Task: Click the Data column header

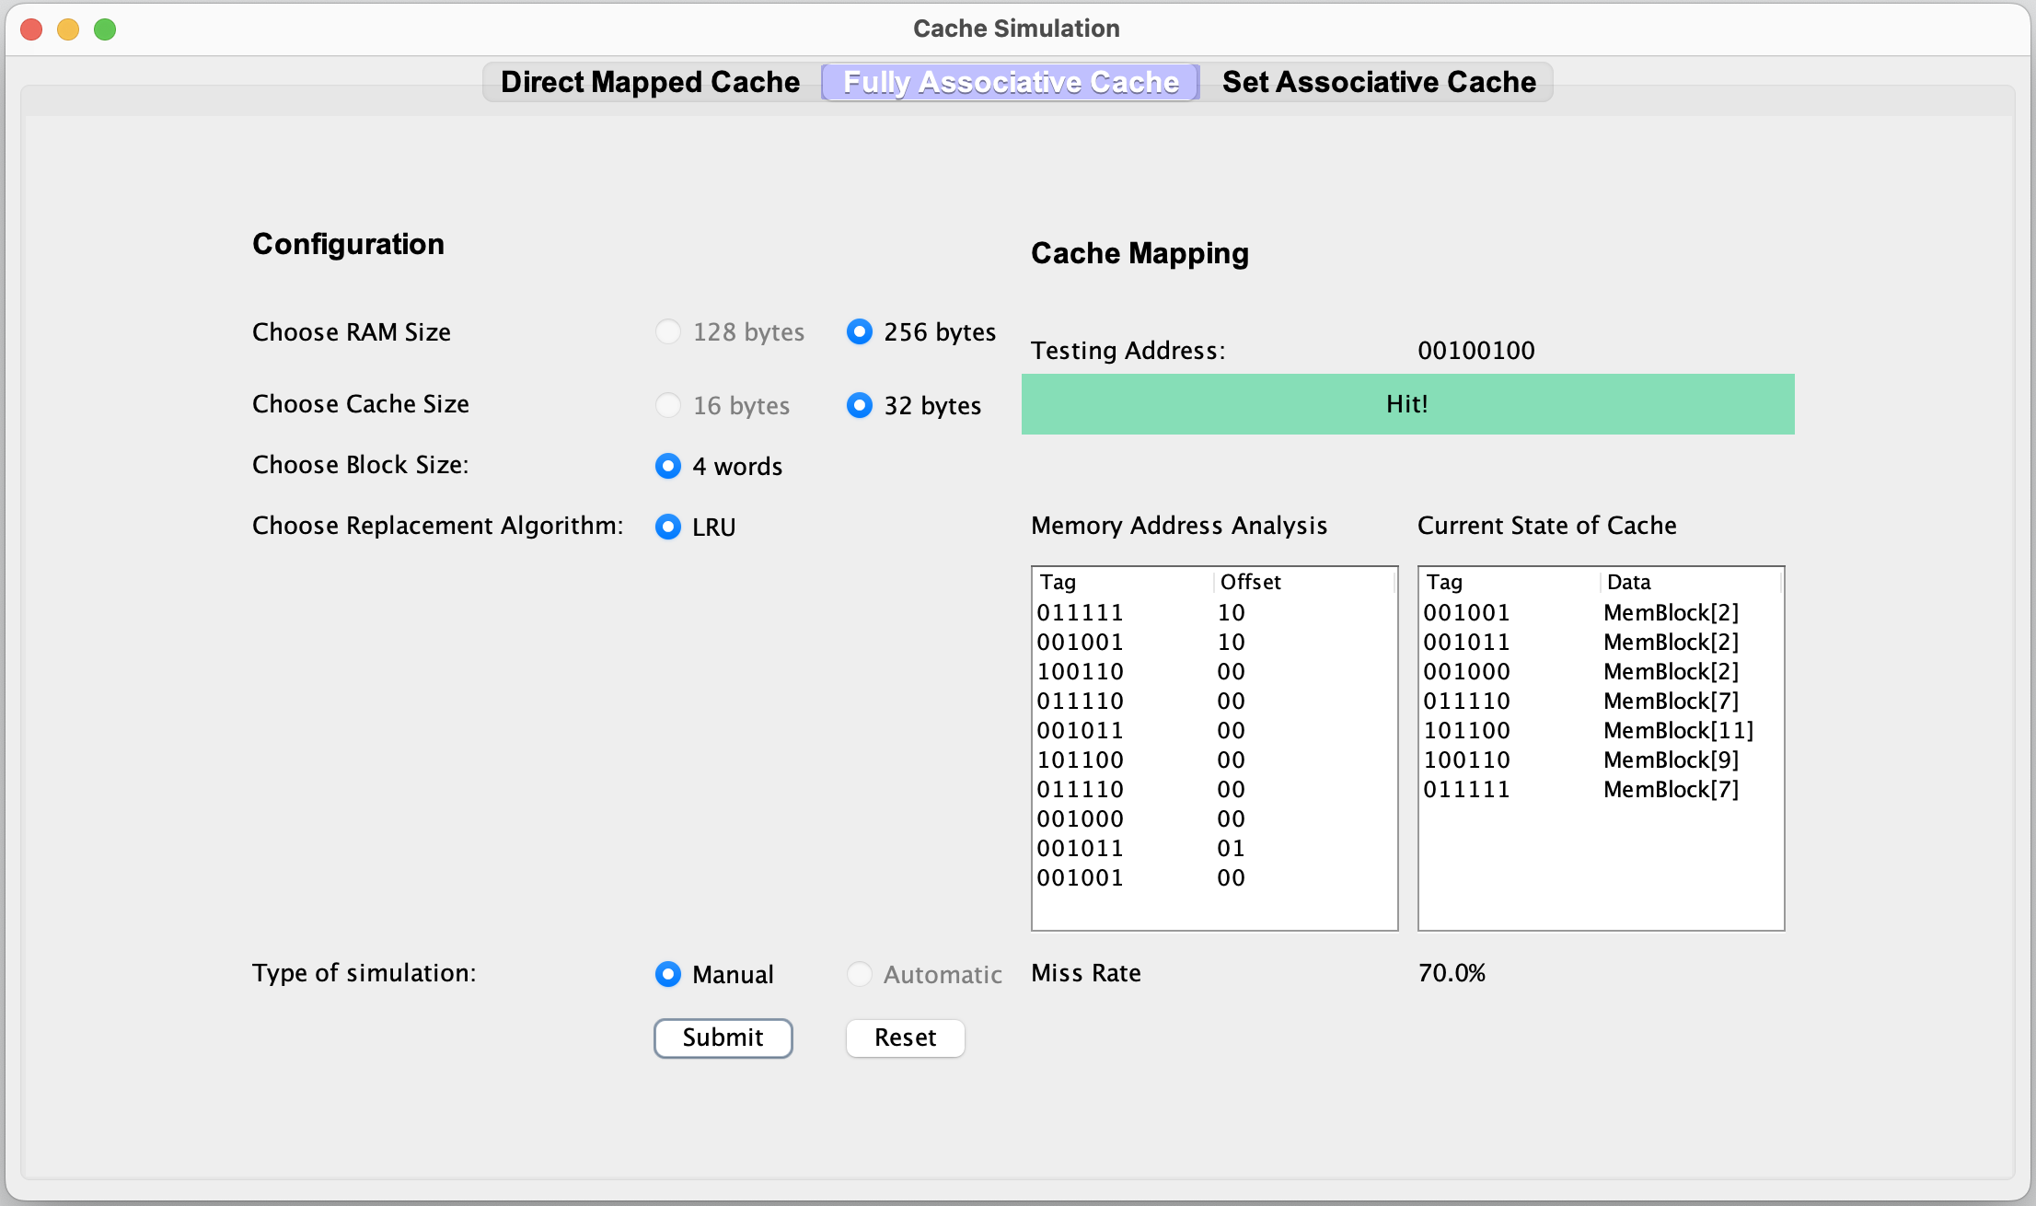Action: pos(1628,582)
